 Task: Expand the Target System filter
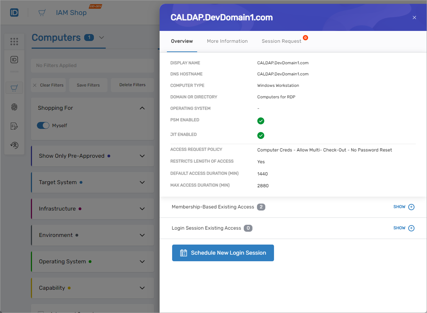pos(142,182)
